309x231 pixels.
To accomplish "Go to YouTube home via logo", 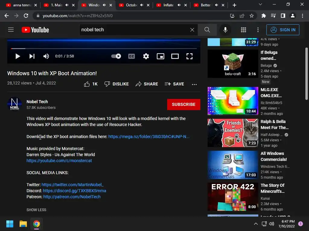I will 35,30.
